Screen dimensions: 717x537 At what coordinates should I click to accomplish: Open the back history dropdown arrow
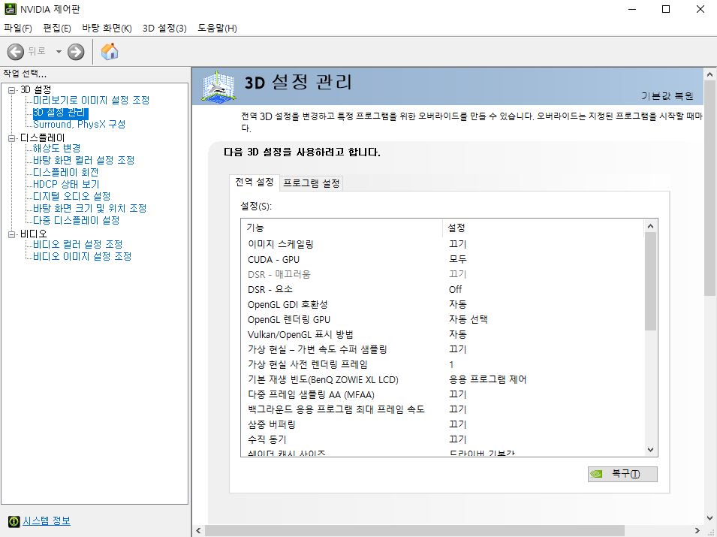pyautogui.click(x=59, y=52)
